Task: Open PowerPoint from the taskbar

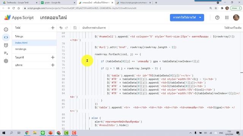Action: [x=50, y=133]
